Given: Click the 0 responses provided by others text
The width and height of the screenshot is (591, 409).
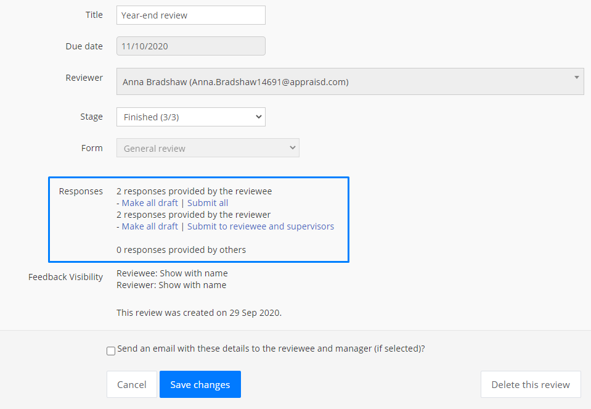Looking at the screenshot, I should click(181, 250).
